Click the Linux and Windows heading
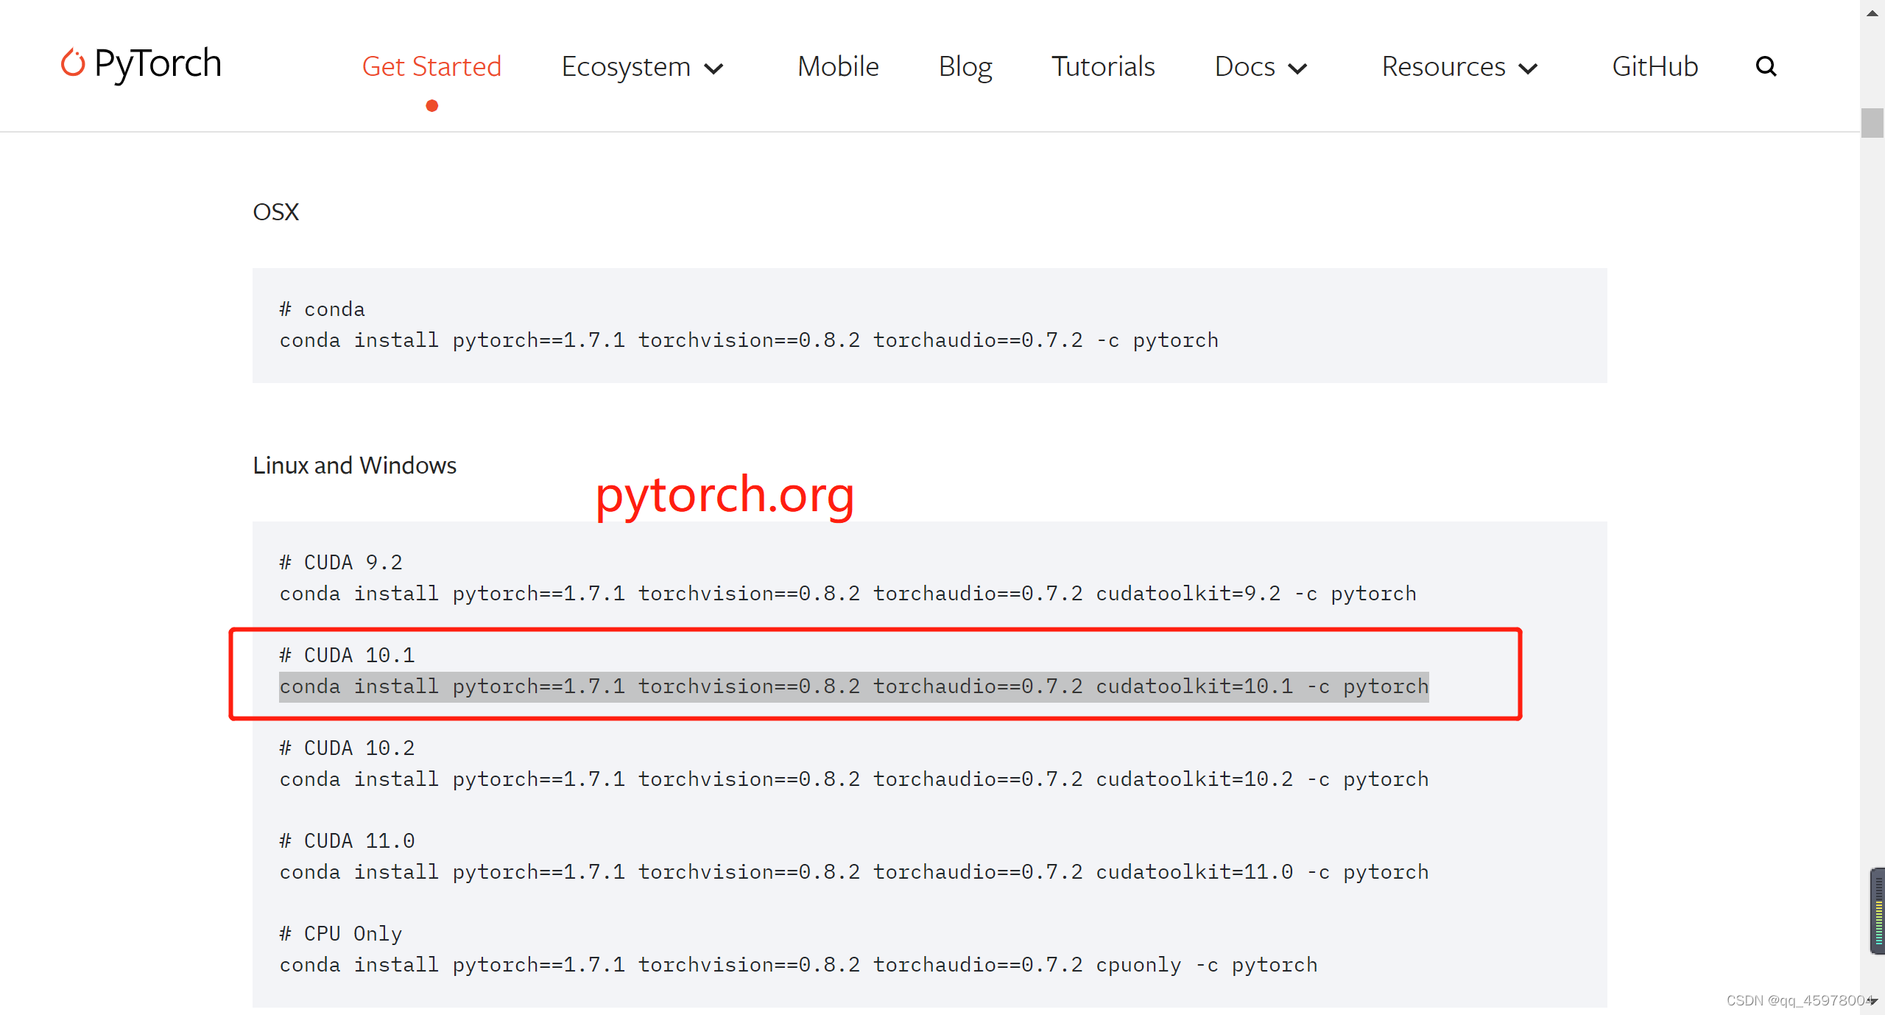This screenshot has height=1015, width=1885. 355,465
